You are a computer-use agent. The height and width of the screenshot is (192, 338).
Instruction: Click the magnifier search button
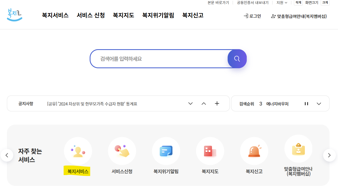pyautogui.click(x=237, y=59)
